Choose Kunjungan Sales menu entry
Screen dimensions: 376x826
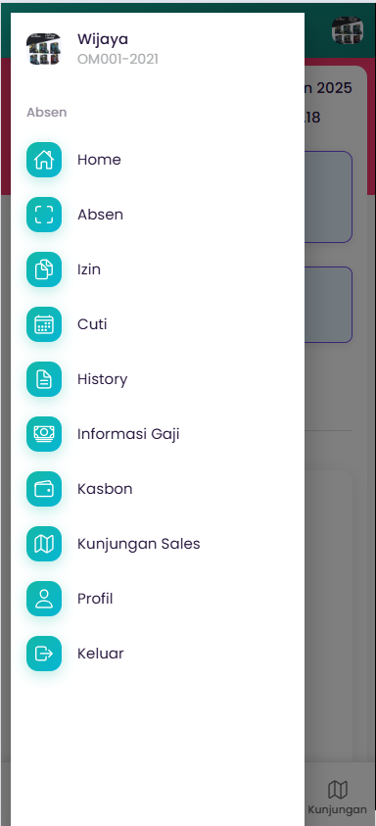coord(158,544)
